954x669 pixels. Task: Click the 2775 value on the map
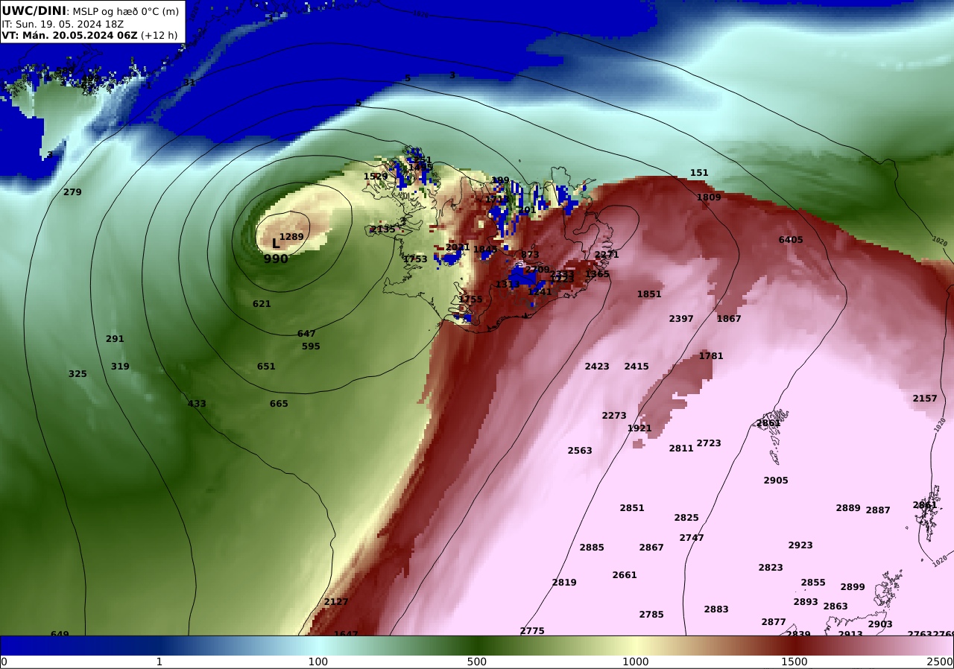tap(532, 631)
